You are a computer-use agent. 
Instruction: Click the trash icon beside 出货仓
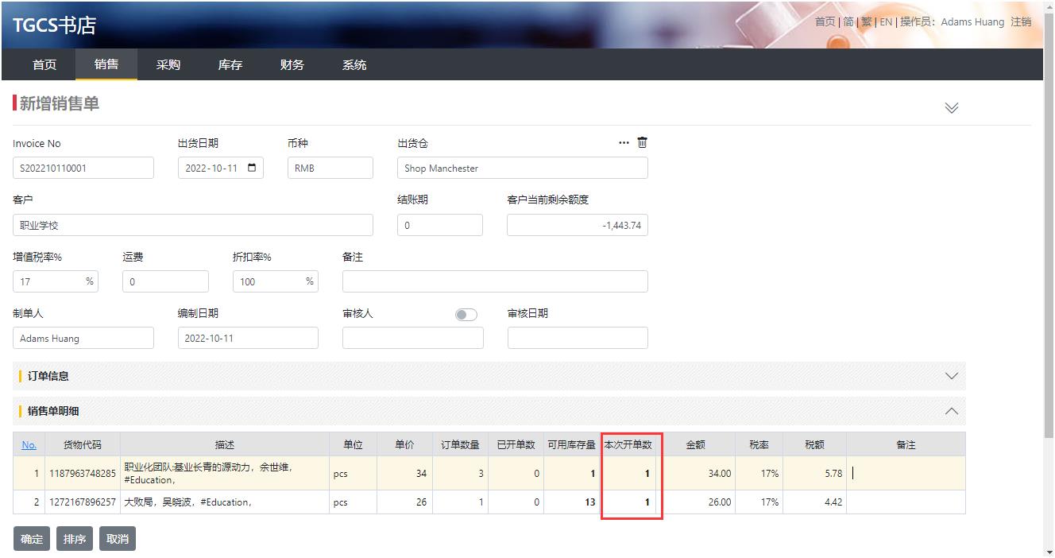643,142
